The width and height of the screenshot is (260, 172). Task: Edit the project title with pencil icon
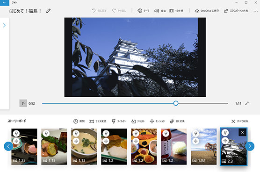click(x=49, y=11)
